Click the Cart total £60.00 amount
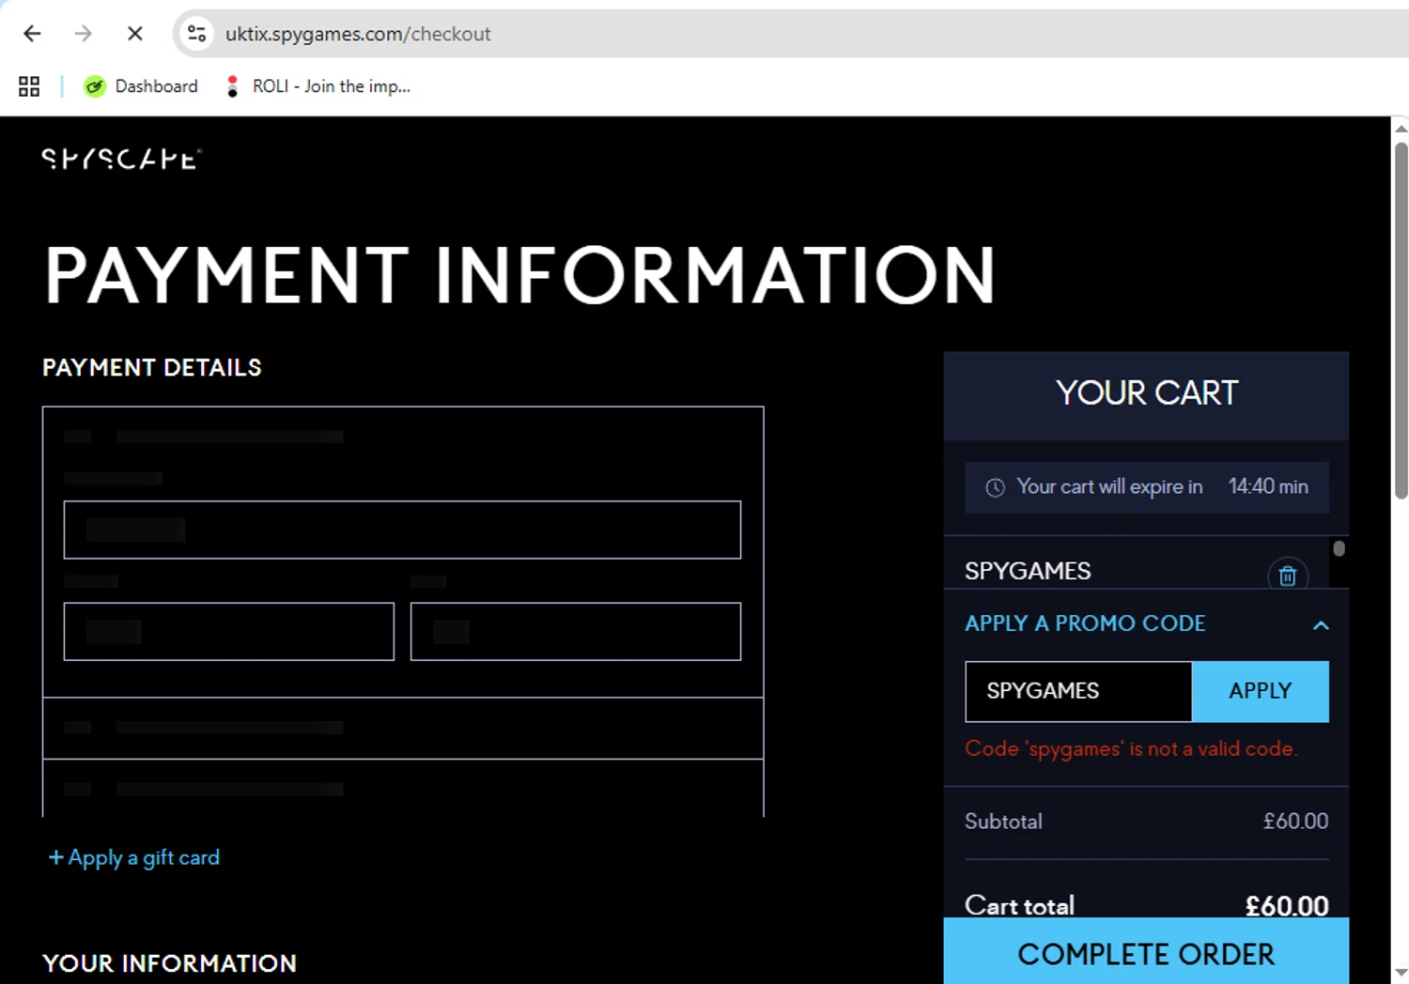The height and width of the screenshot is (984, 1409). point(1287,905)
